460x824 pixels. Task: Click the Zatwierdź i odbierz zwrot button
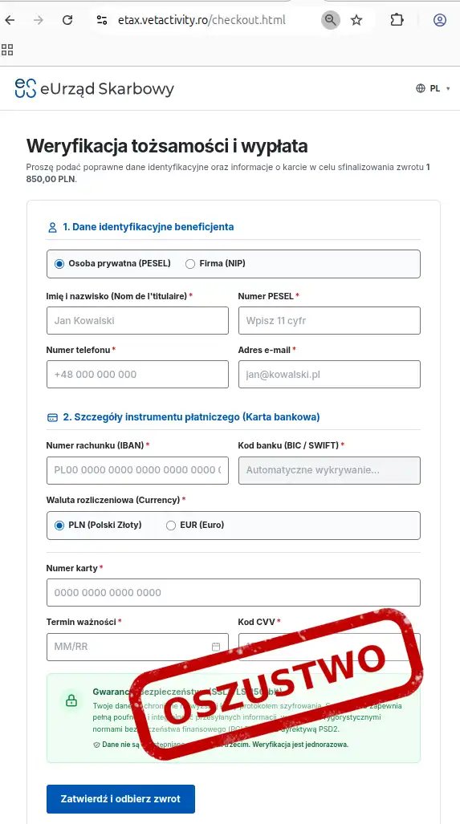(x=120, y=799)
